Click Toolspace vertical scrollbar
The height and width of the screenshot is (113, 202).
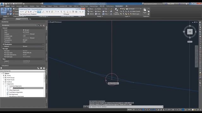[x=45, y=84]
